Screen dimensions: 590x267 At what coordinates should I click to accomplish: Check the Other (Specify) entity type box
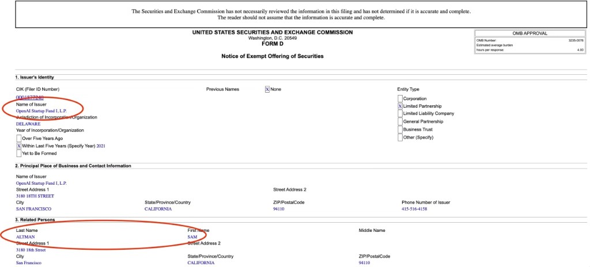[x=400, y=138]
